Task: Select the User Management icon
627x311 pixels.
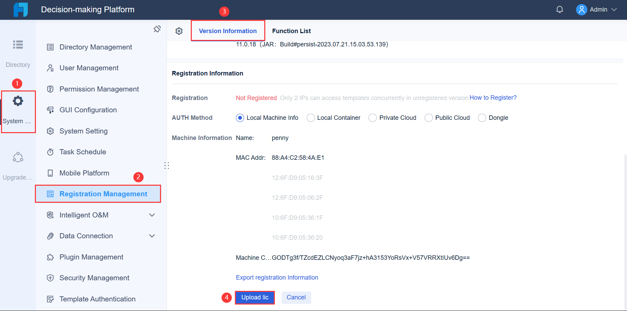Action: [x=50, y=68]
